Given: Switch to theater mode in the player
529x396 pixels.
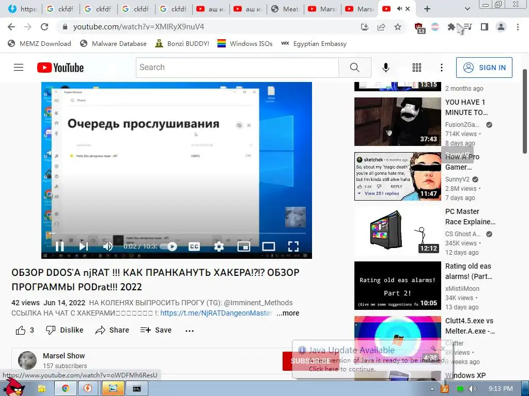Looking at the screenshot, I should pos(269,246).
